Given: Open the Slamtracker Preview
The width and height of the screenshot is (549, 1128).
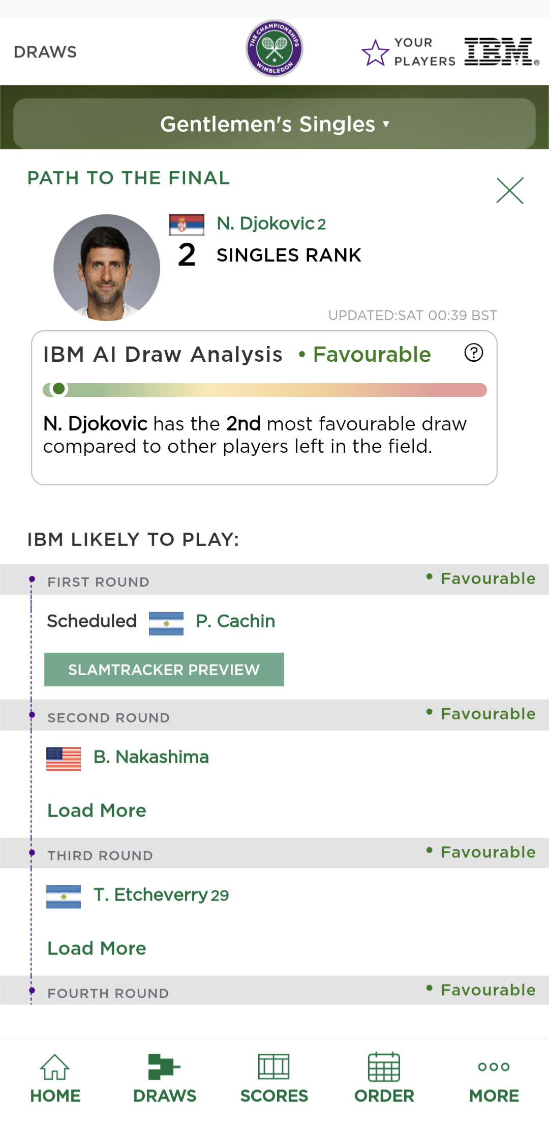Looking at the screenshot, I should pos(164,670).
